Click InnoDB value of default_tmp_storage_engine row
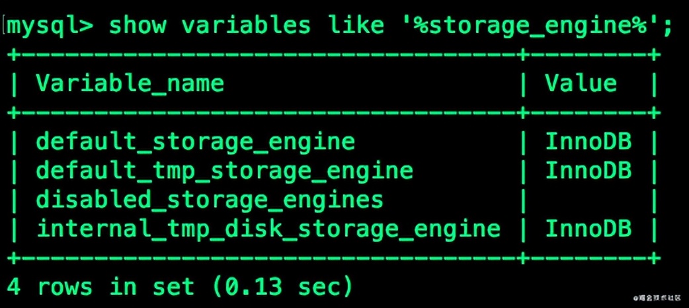Viewport: 689px width, 308px height. click(588, 171)
